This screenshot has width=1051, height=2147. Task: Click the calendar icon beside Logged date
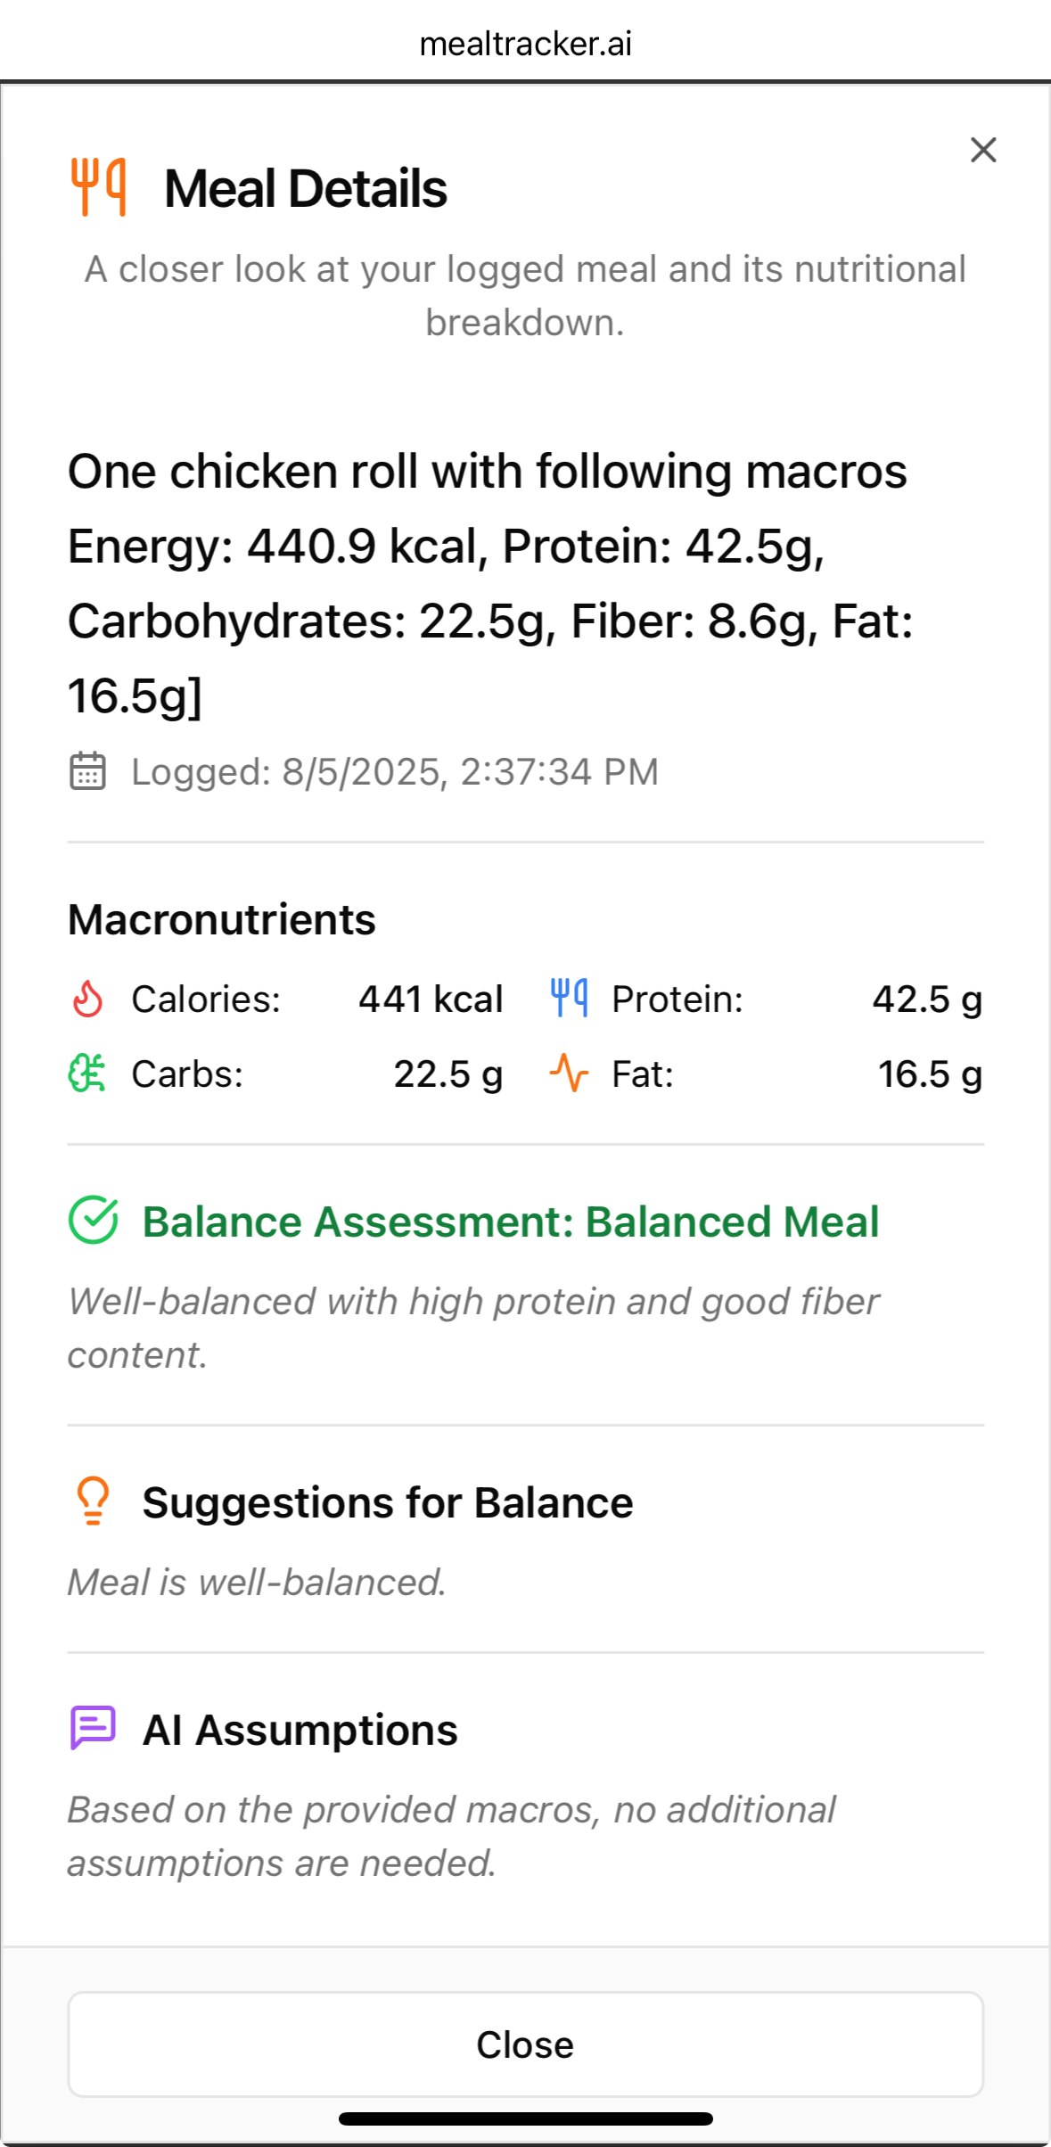tap(87, 771)
